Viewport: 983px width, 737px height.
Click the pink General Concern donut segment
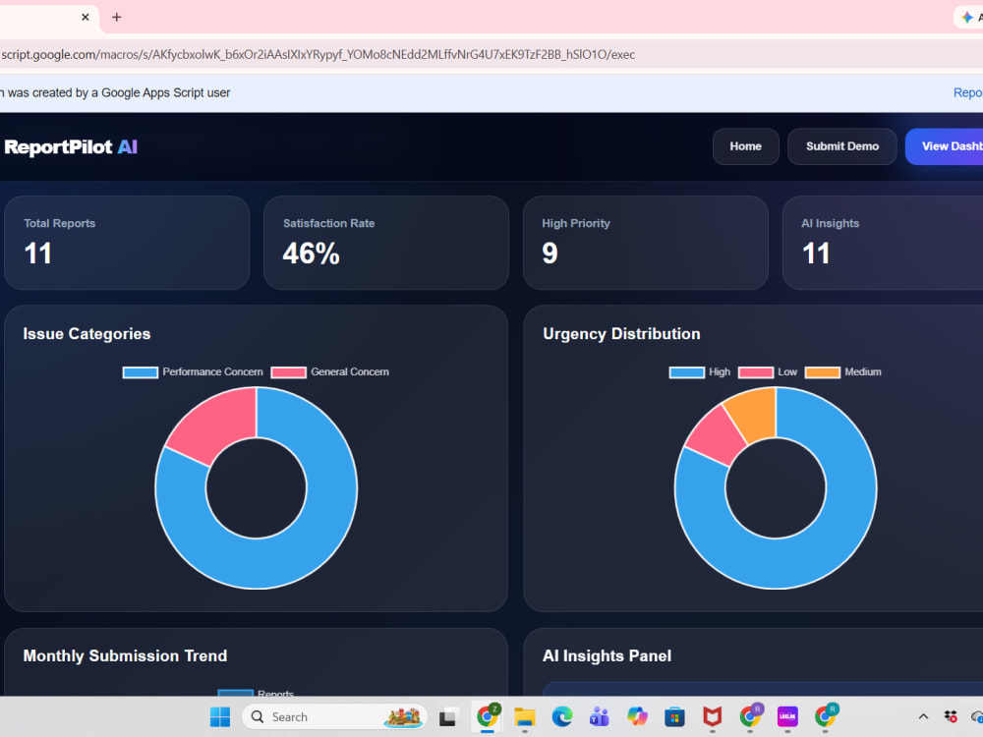[x=217, y=425]
